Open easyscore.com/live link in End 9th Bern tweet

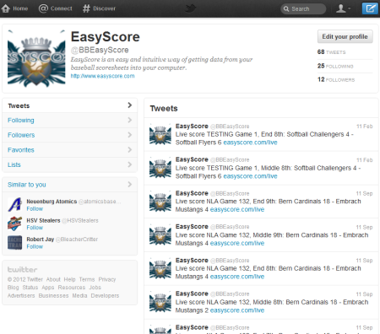[237, 209]
